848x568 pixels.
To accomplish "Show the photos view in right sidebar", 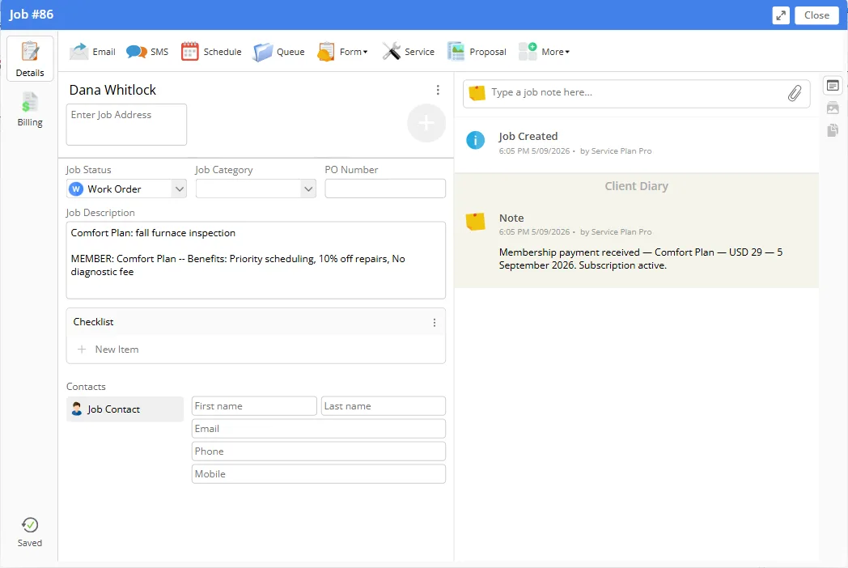I will click(x=833, y=108).
